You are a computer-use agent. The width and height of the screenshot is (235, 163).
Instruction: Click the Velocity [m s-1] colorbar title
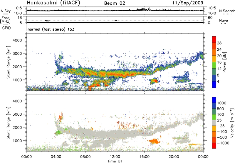pyautogui.click(x=232, y=123)
